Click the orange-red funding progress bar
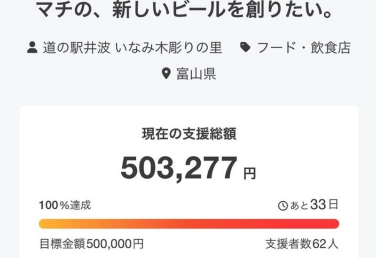This screenshot has height=258, width=376. [189, 224]
